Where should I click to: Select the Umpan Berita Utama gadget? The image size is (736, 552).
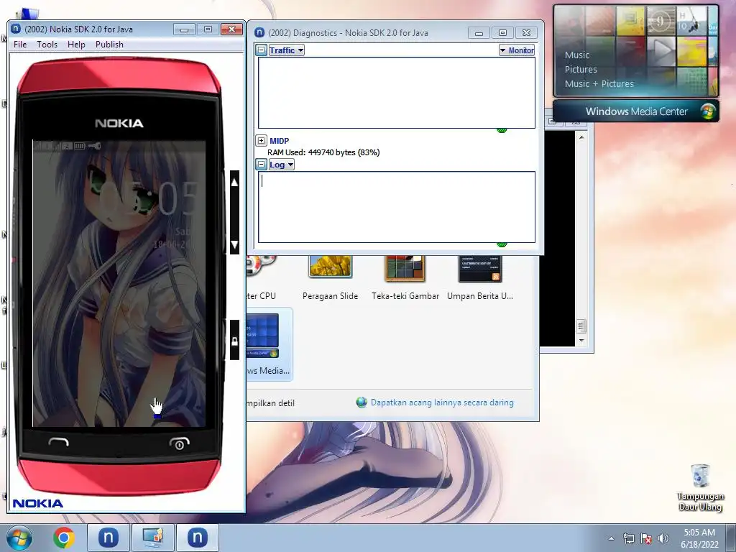click(x=479, y=278)
